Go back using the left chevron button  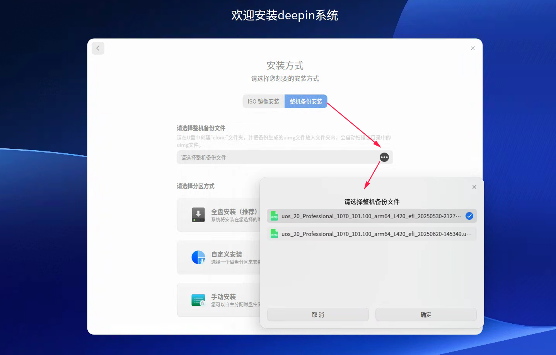click(x=98, y=48)
